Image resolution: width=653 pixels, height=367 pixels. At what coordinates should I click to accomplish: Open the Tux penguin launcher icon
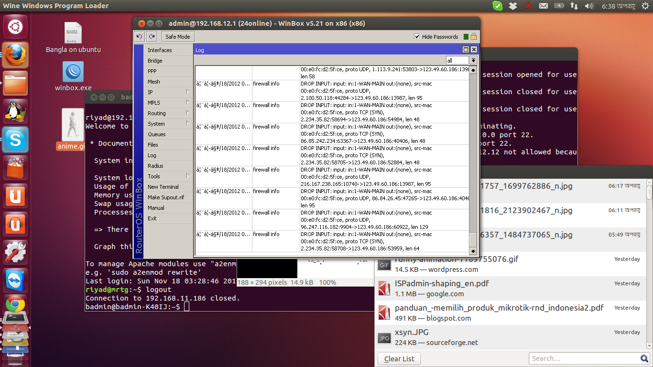point(16,111)
